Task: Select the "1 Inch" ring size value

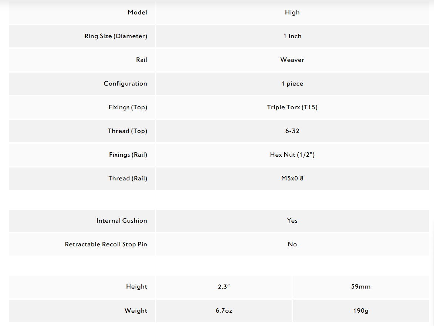Action: click(292, 36)
